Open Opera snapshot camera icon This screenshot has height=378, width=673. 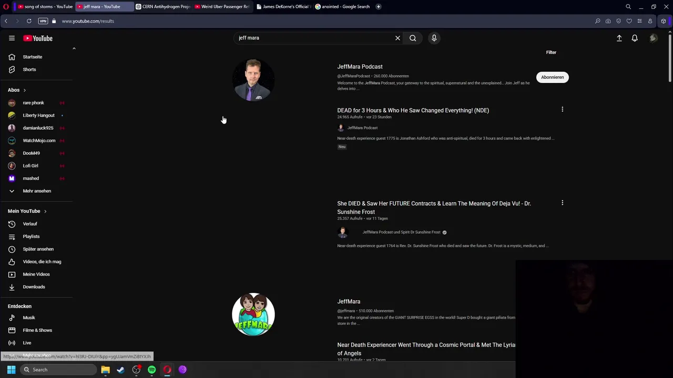click(x=608, y=21)
